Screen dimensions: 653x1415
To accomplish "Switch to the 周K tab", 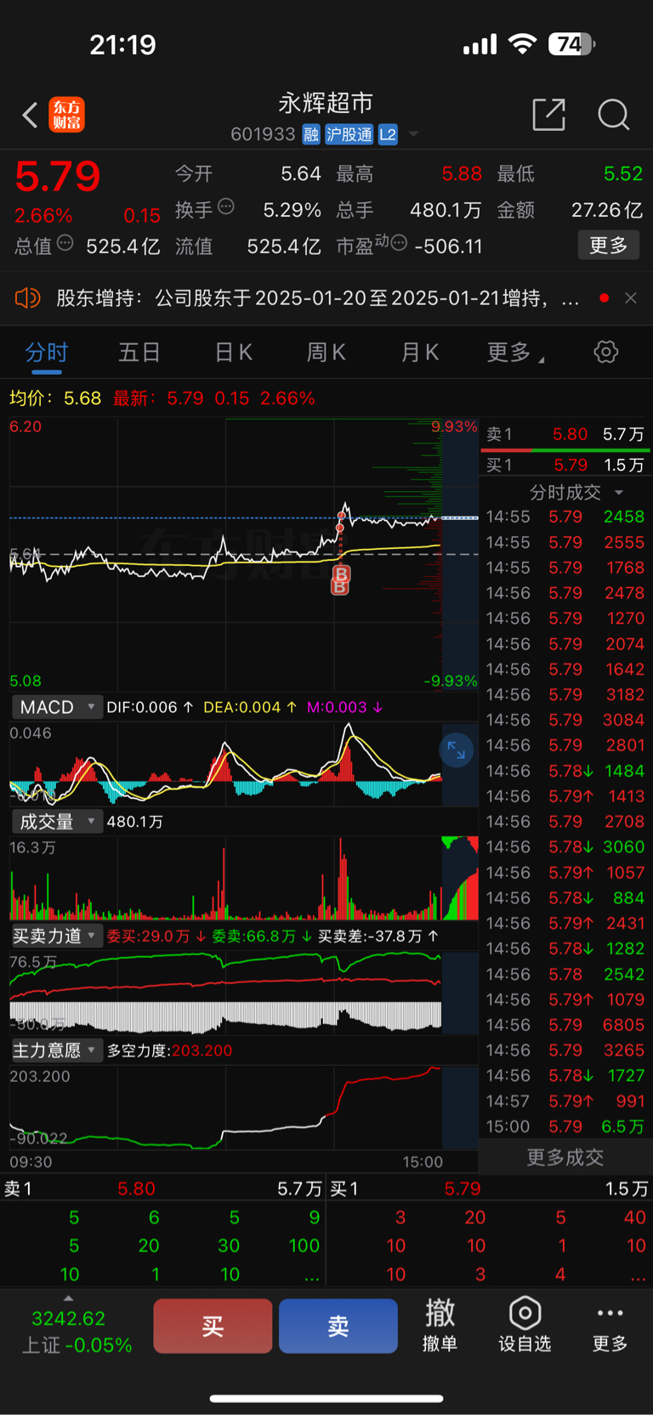I will point(326,352).
